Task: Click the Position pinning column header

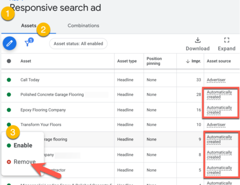Action: (154, 61)
